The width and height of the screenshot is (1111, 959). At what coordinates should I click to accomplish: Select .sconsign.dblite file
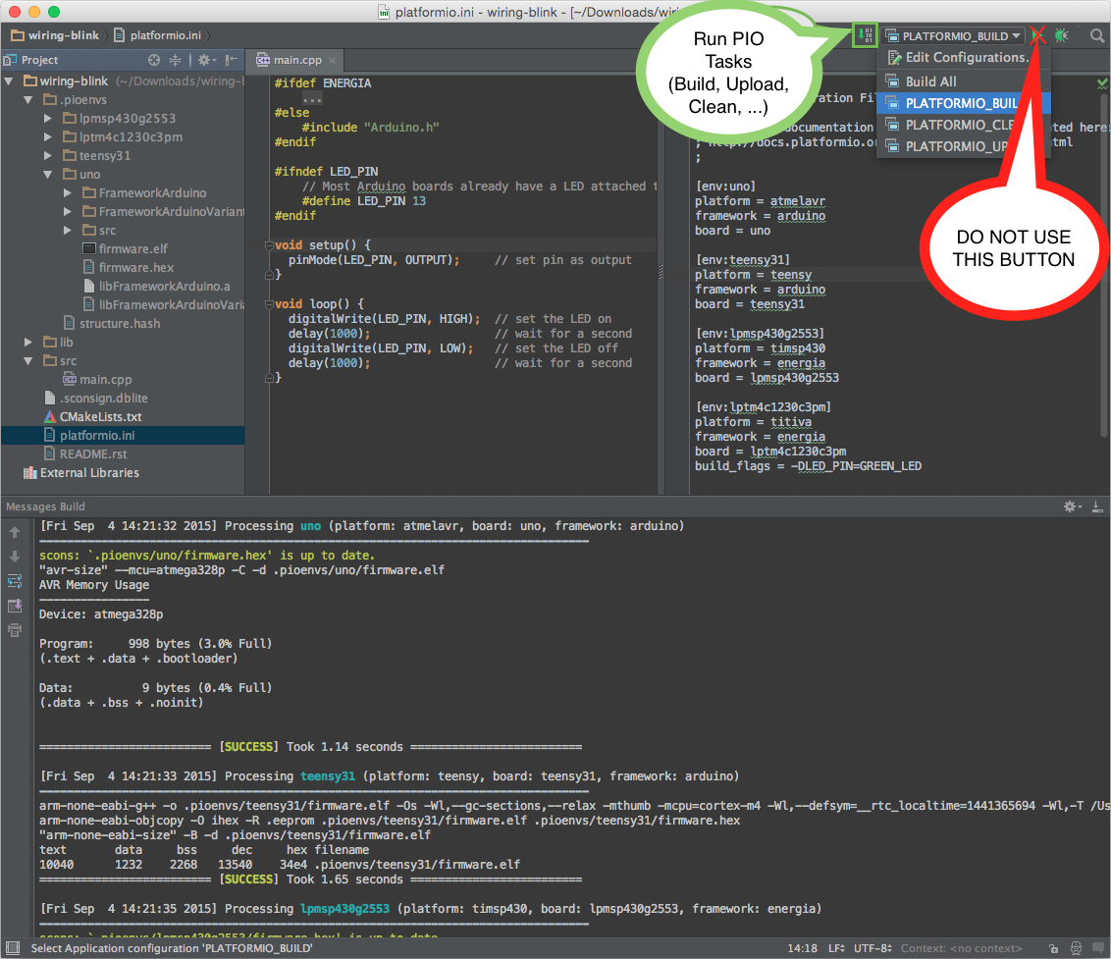[95, 399]
